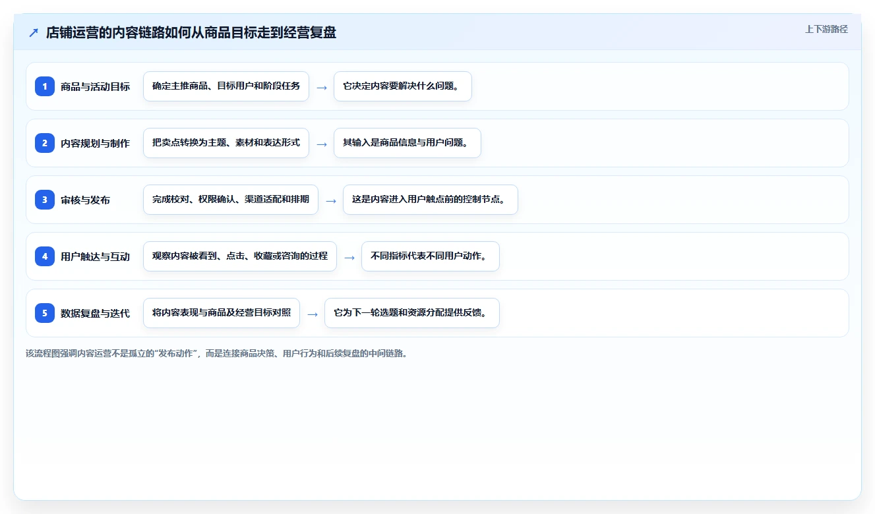Select the 内容规划与制作 step label
Screen dimensions: 875x514
click(95, 143)
